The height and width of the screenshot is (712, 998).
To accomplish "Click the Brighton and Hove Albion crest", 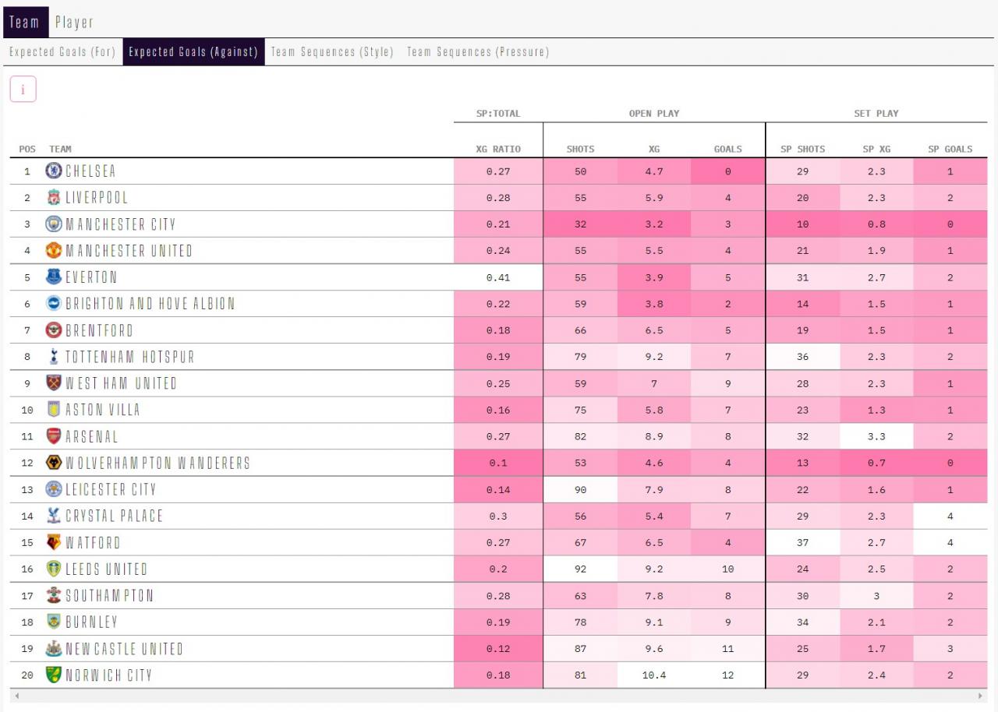I will tap(54, 303).
